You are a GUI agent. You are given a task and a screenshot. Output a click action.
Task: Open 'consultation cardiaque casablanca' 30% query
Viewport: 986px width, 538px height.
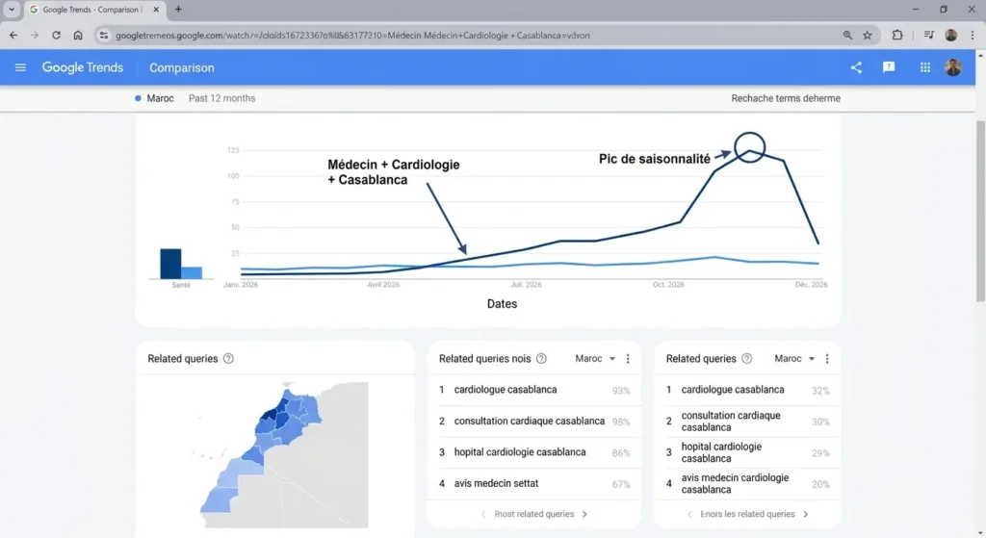tap(747, 422)
